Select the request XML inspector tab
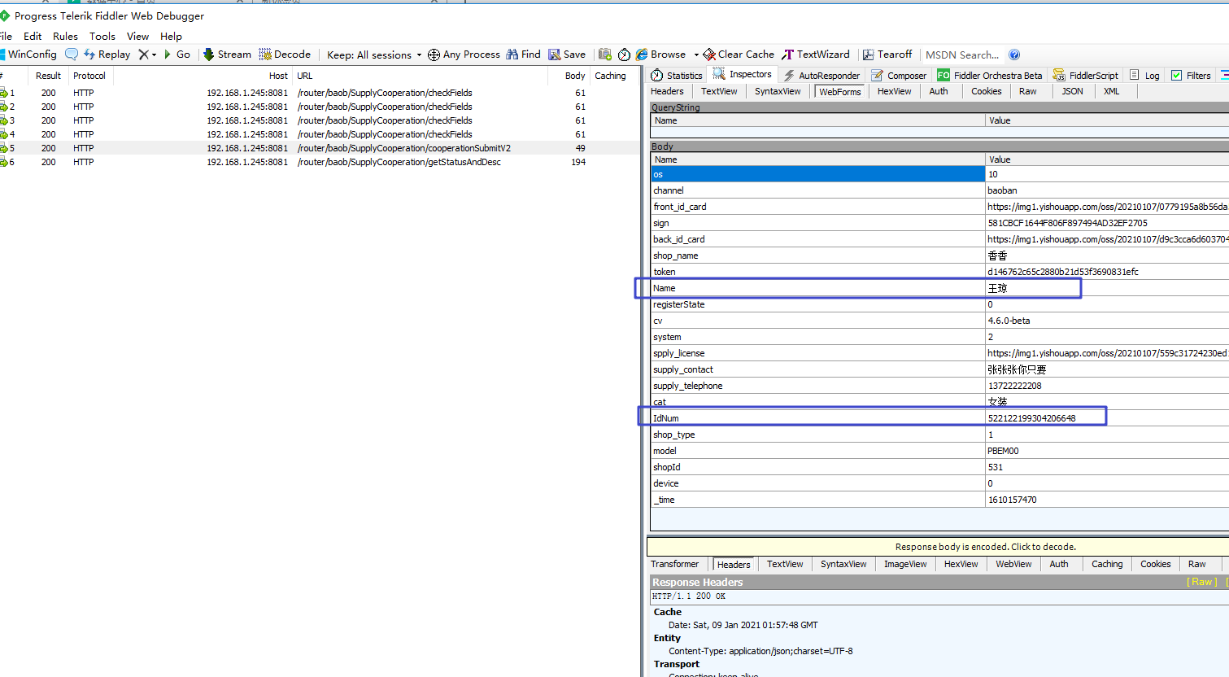 point(1111,91)
